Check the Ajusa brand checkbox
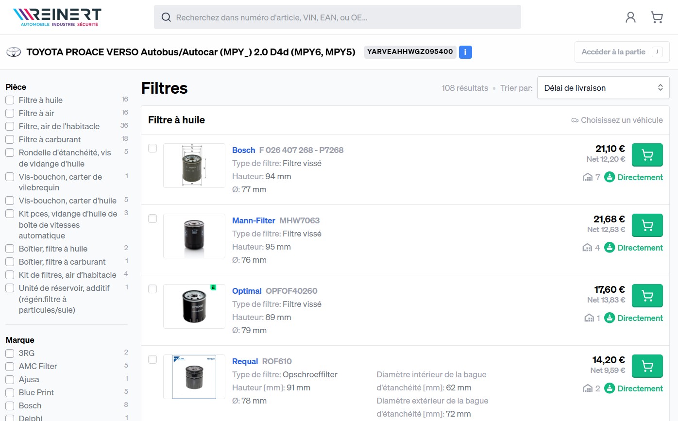The height and width of the screenshot is (421, 678). click(10, 379)
